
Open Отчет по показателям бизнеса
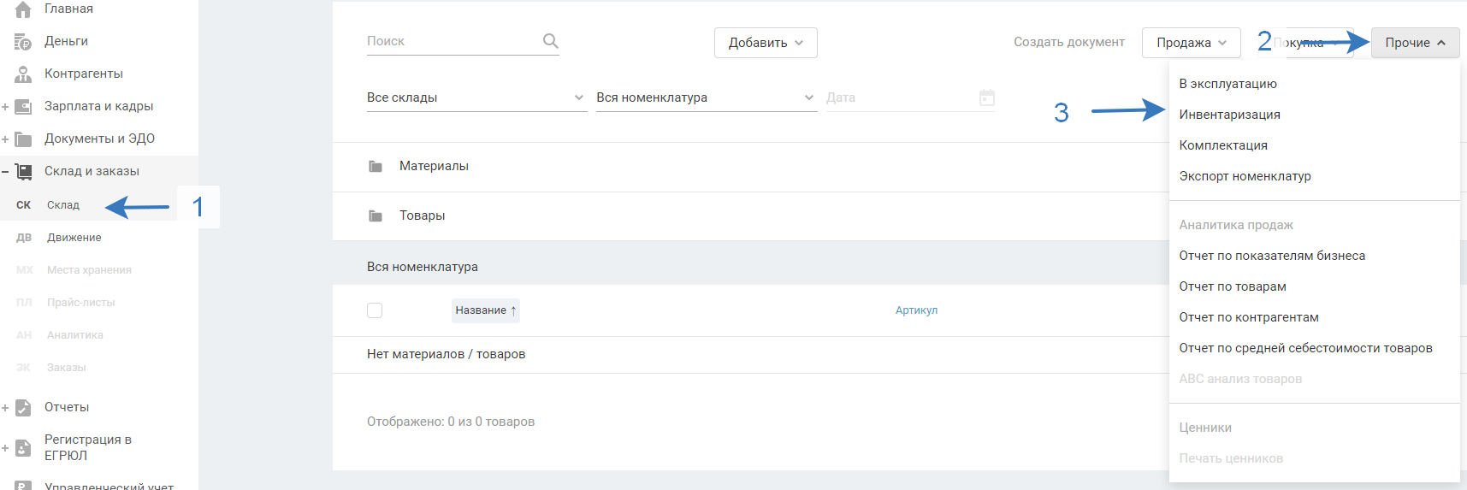1314,256
